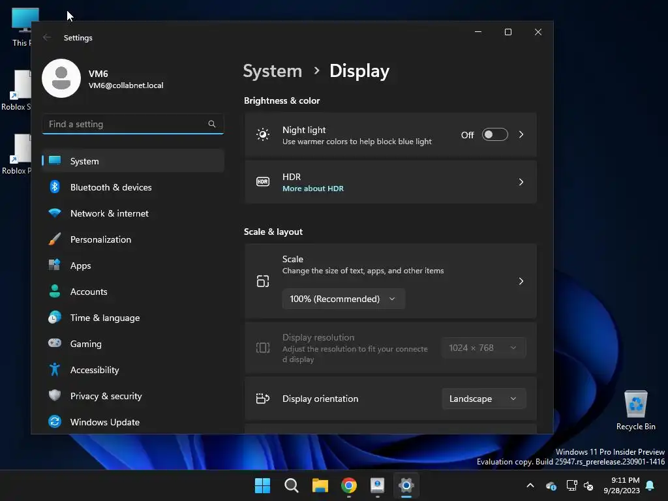Open the Windows Start menu
This screenshot has height=501, width=668.
tap(262, 485)
